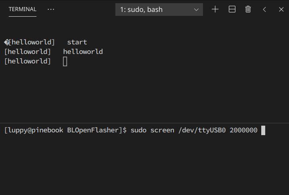Click the "screen" word in the command
This screenshot has height=195, width=289.
coord(162,130)
